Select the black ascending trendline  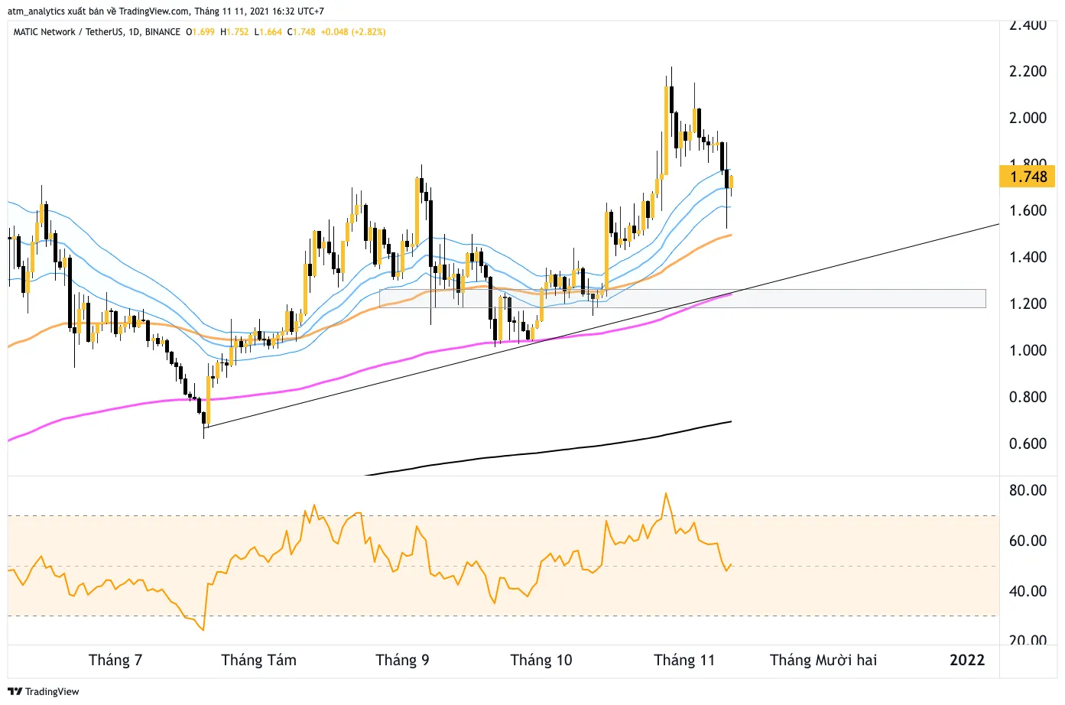602,325
